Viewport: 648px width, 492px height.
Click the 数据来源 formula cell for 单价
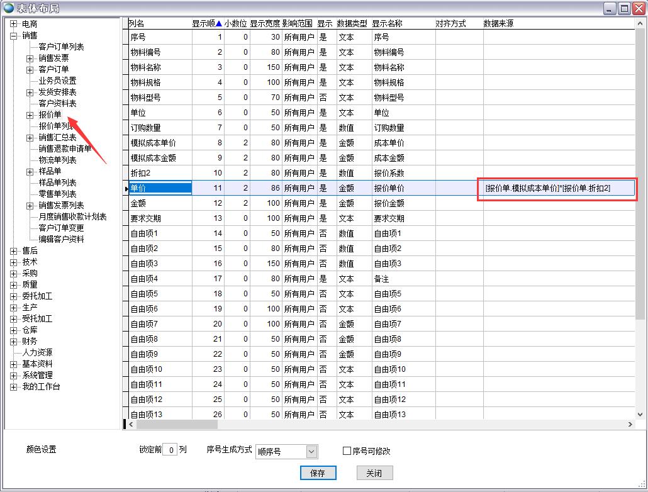point(557,188)
